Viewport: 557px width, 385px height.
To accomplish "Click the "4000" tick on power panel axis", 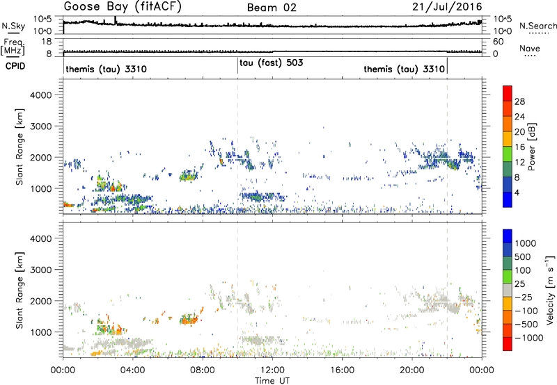I will (40, 95).
